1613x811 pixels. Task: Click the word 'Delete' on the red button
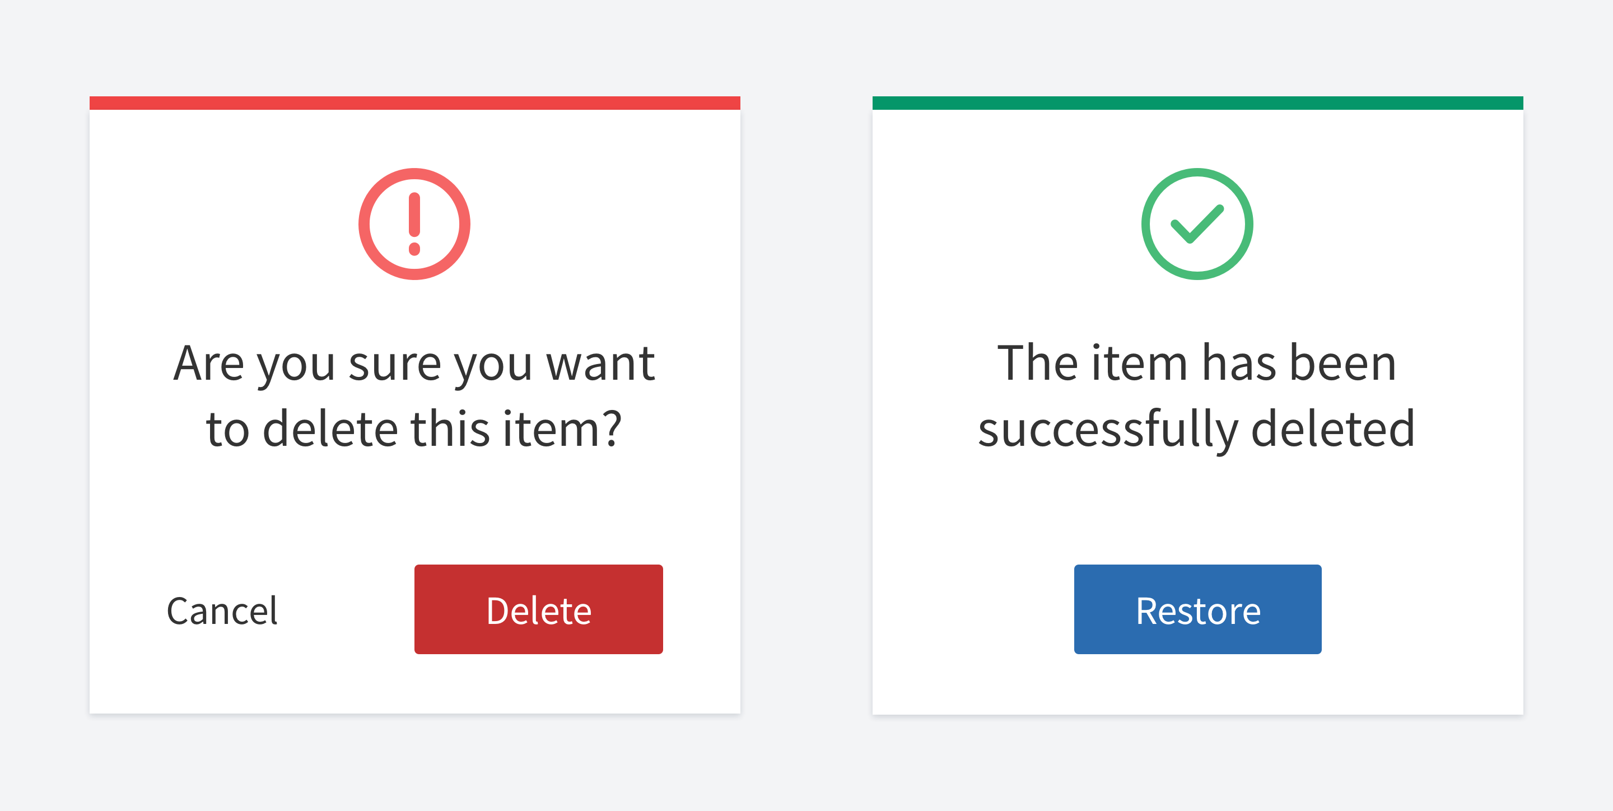(538, 610)
